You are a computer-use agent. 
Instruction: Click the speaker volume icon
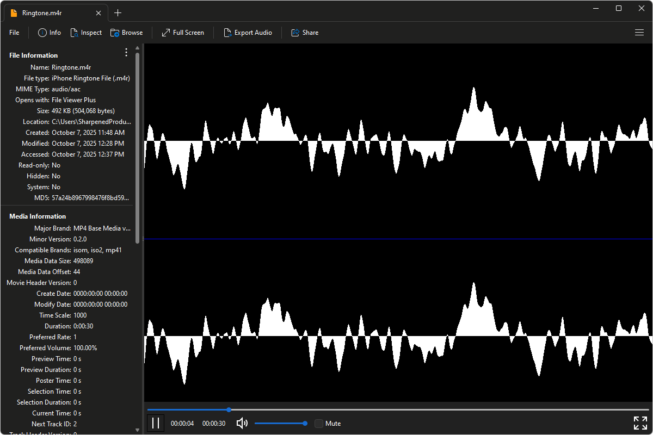(242, 423)
